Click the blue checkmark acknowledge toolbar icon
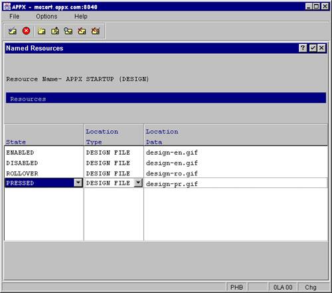Viewport: 332px width, 293px height. tap(13, 31)
